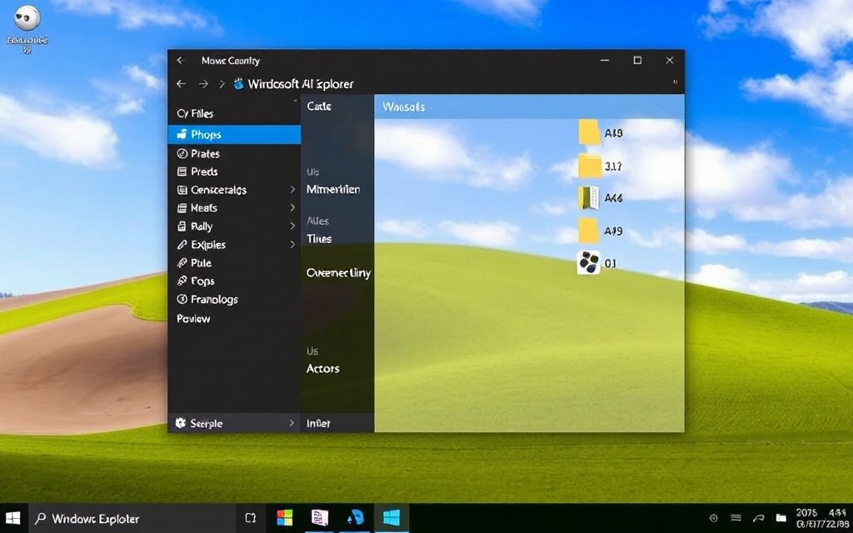Screen dimensions: 853x533
Task: Select the Phops item in the sidebar
Action: pos(234,134)
